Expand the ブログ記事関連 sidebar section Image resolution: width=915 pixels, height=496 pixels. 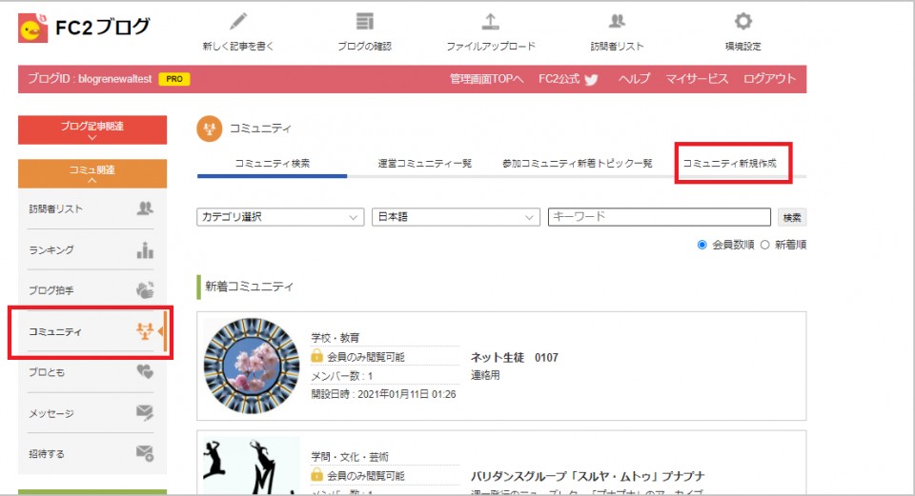pyautogui.click(x=92, y=130)
